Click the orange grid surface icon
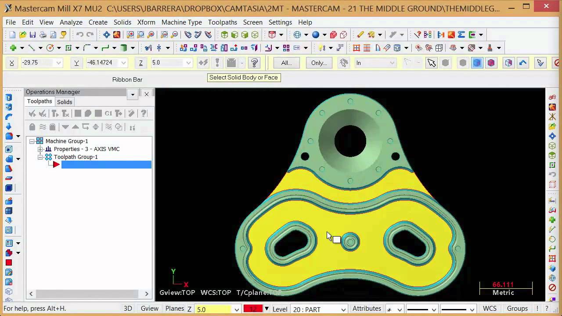 coord(357,48)
